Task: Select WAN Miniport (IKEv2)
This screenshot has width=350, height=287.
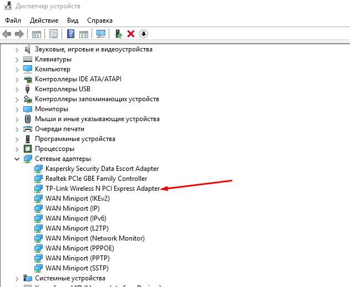Action: coord(78,199)
